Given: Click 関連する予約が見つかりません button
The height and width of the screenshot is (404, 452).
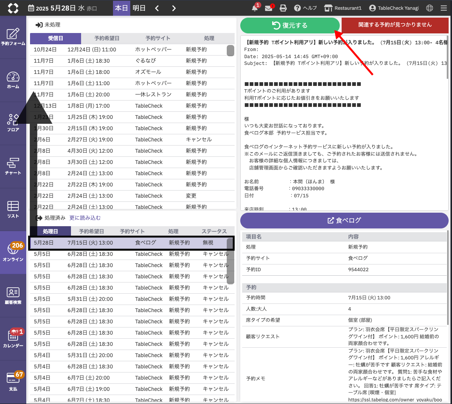Looking at the screenshot, I should point(395,25).
